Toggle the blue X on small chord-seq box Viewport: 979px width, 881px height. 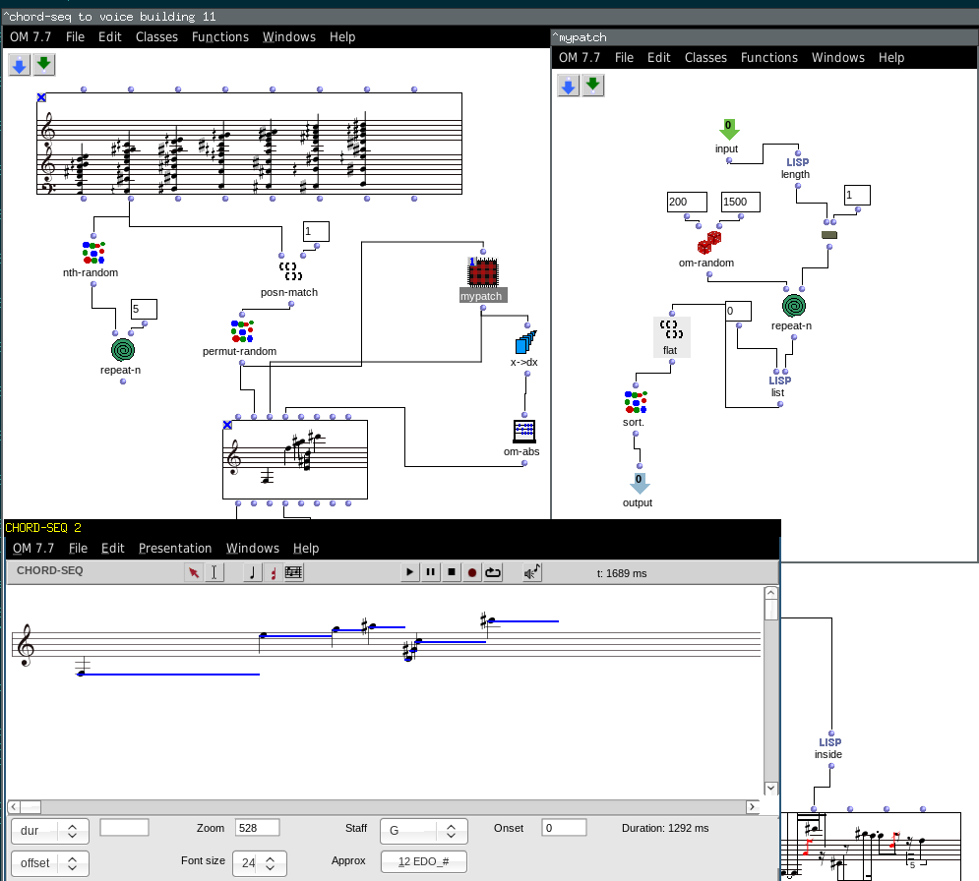tap(227, 425)
